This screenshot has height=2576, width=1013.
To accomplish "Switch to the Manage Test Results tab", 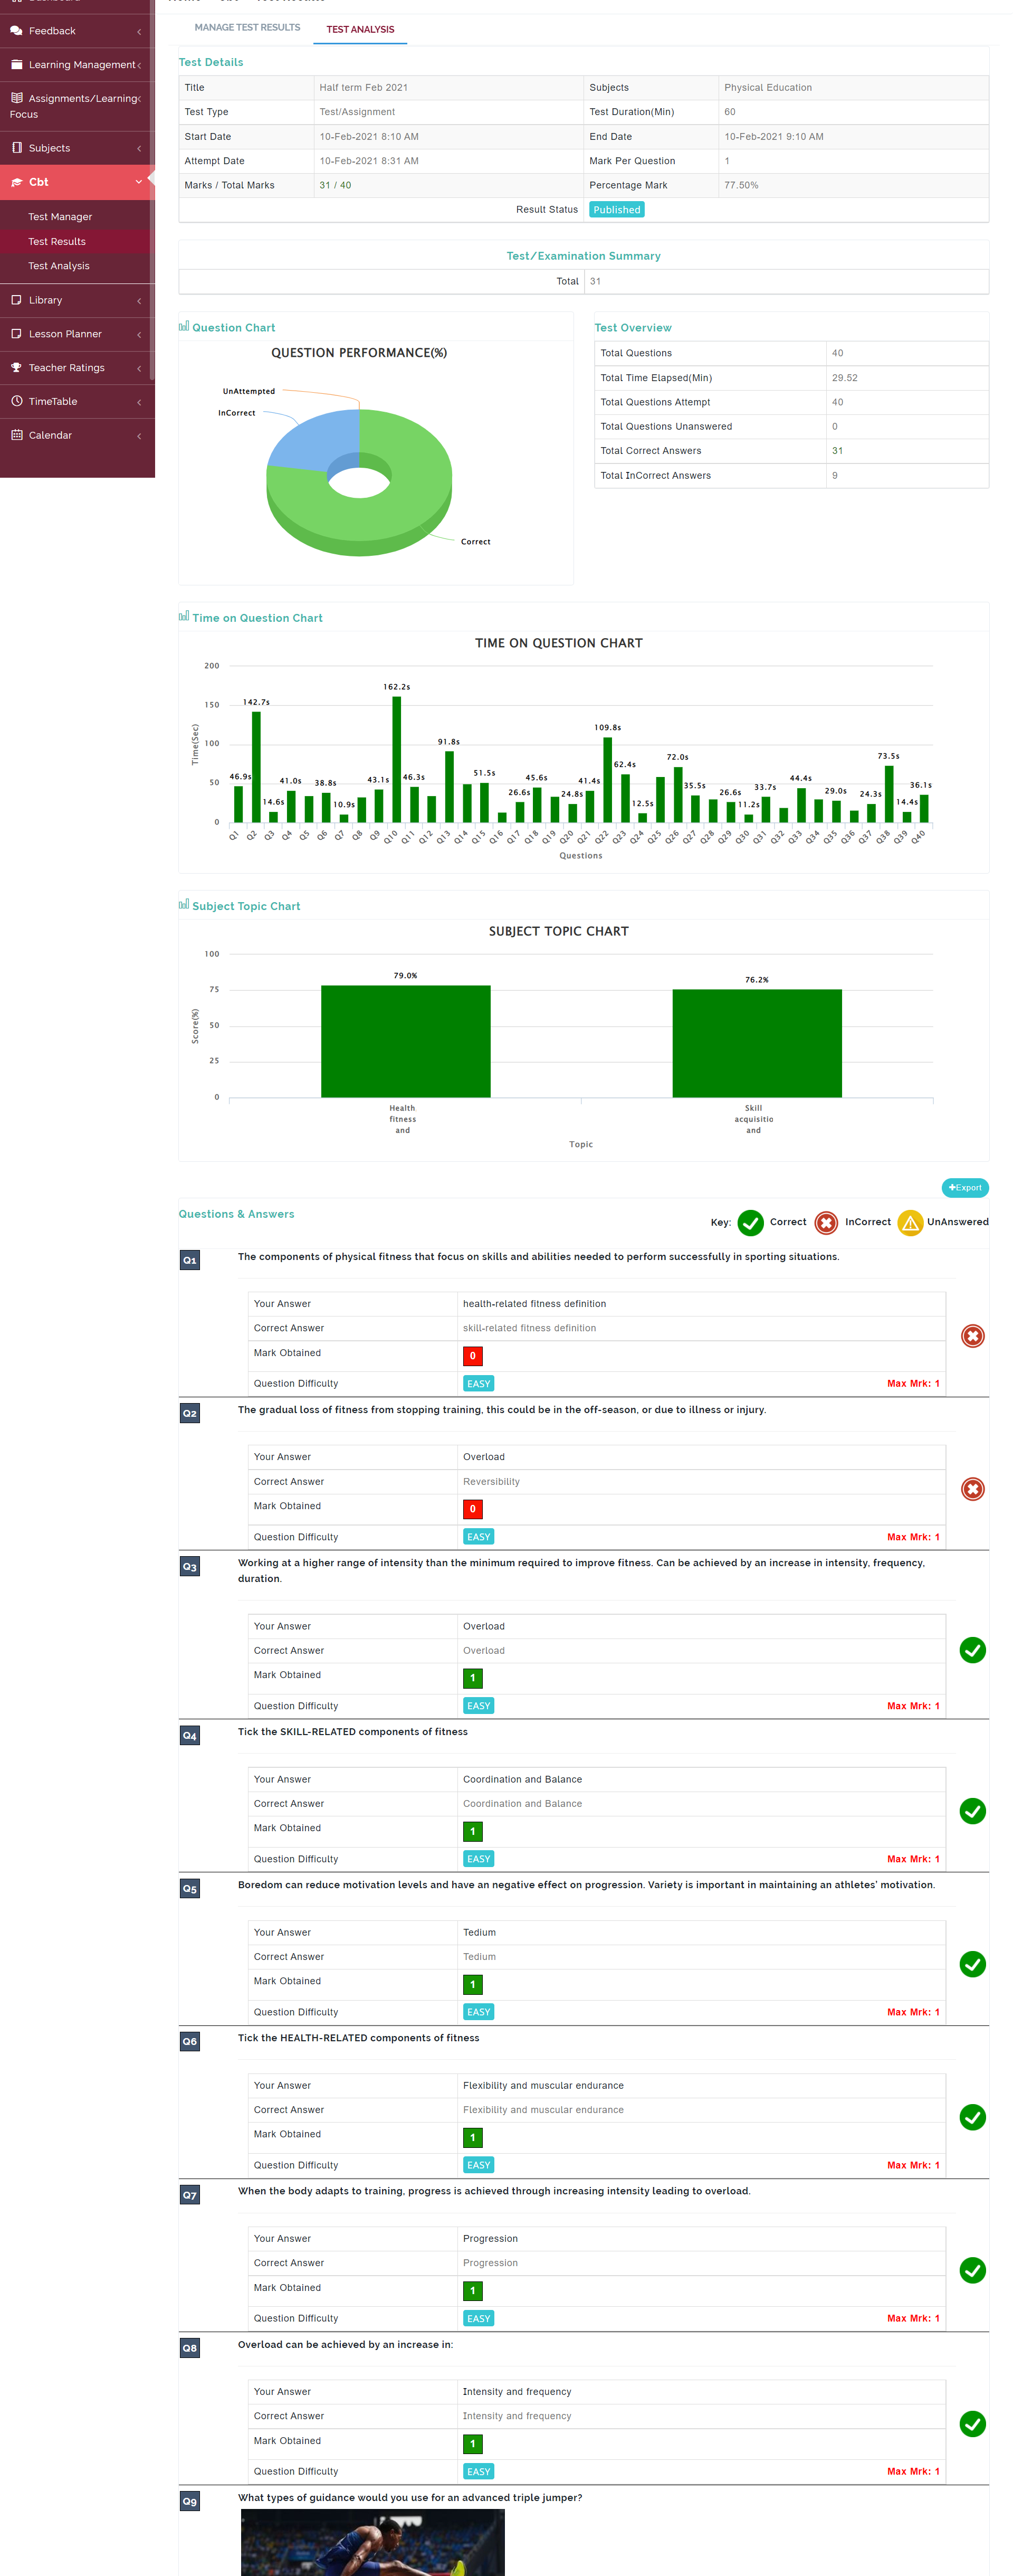I will pyautogui.click(x=247, y=28).
